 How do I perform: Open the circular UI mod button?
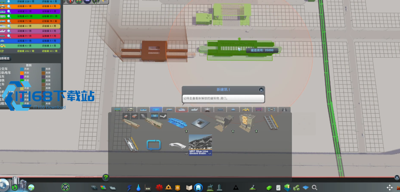tap(65, 187)
